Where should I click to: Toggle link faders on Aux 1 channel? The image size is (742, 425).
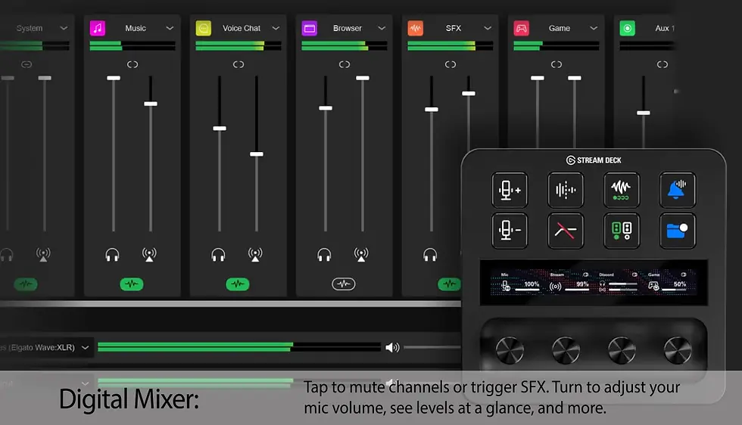[x=662, y=64]
